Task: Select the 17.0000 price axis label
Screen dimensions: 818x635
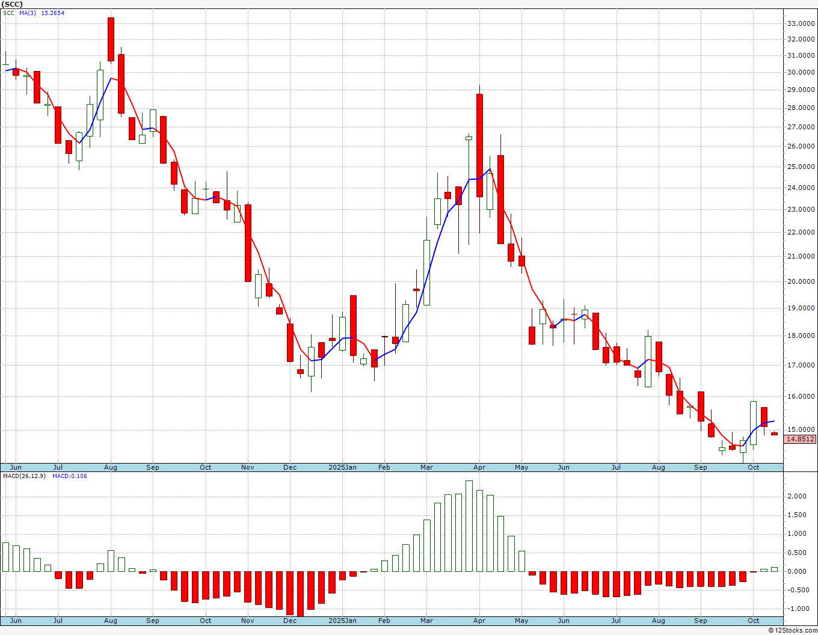Action: [801, 365]
